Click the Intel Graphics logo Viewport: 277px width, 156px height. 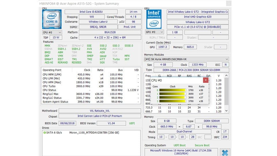pos(154,19)
